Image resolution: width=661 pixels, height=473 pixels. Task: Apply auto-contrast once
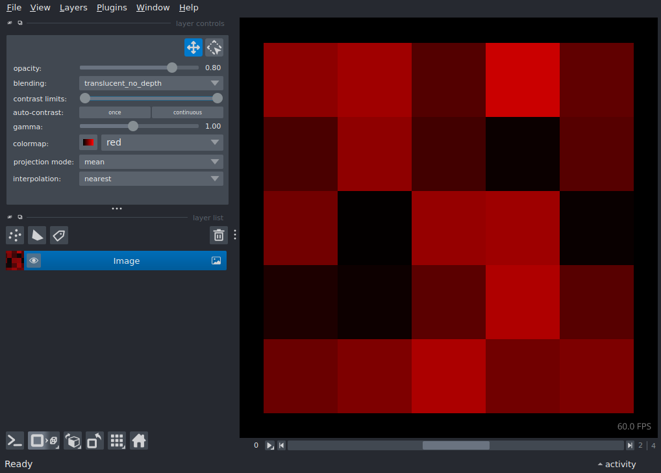pyautogui.click(x=114, y=112)
